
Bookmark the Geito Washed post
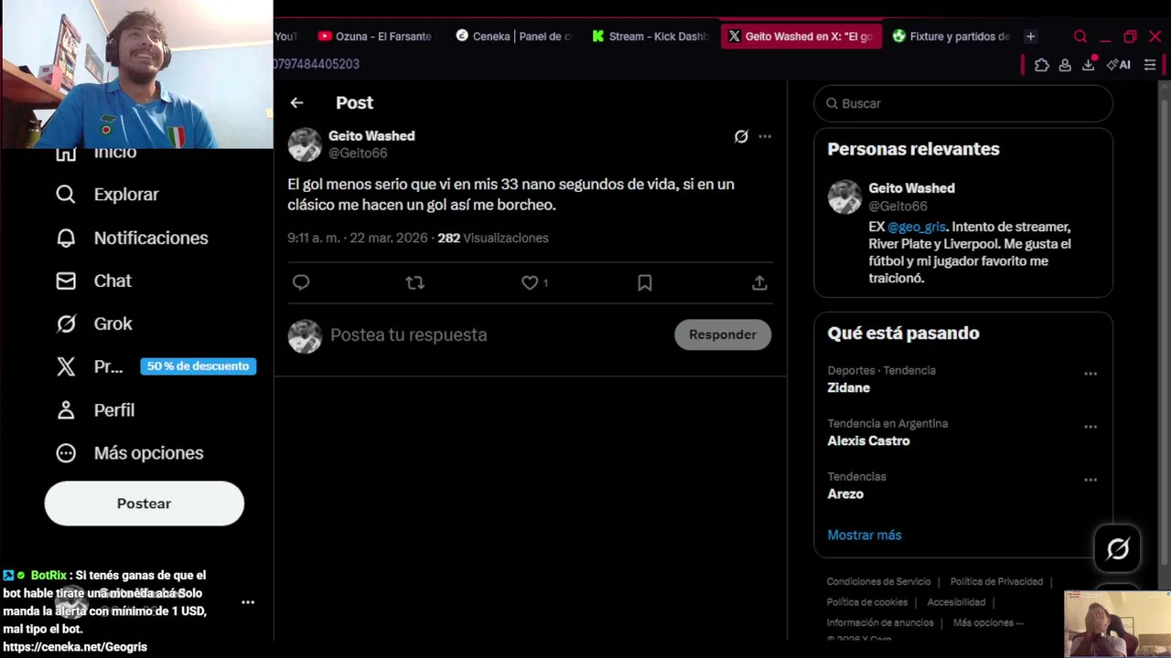[x=645, y=282]
